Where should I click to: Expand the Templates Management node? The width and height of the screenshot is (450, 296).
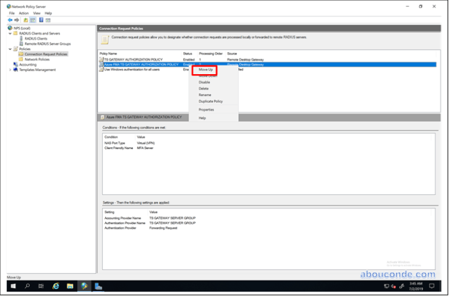tap(9, 70)
